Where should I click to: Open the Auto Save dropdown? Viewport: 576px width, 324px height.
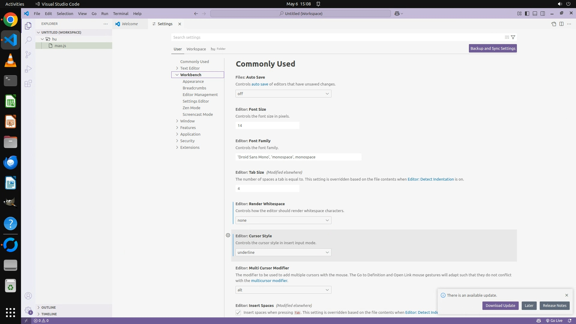point(283,94)
